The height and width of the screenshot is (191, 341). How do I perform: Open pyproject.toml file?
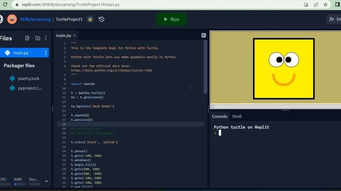[30, 88]
